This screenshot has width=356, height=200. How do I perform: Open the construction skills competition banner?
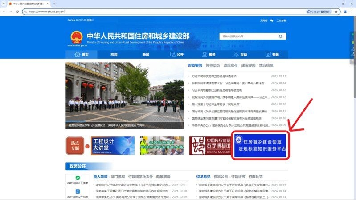click(162, 146)
